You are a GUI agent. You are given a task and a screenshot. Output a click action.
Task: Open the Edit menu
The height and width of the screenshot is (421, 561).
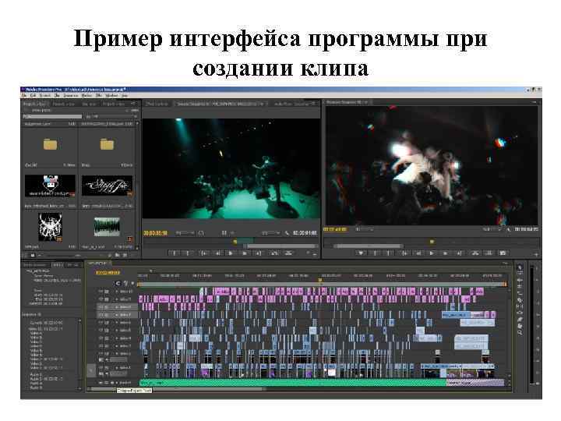coord(33,96)
